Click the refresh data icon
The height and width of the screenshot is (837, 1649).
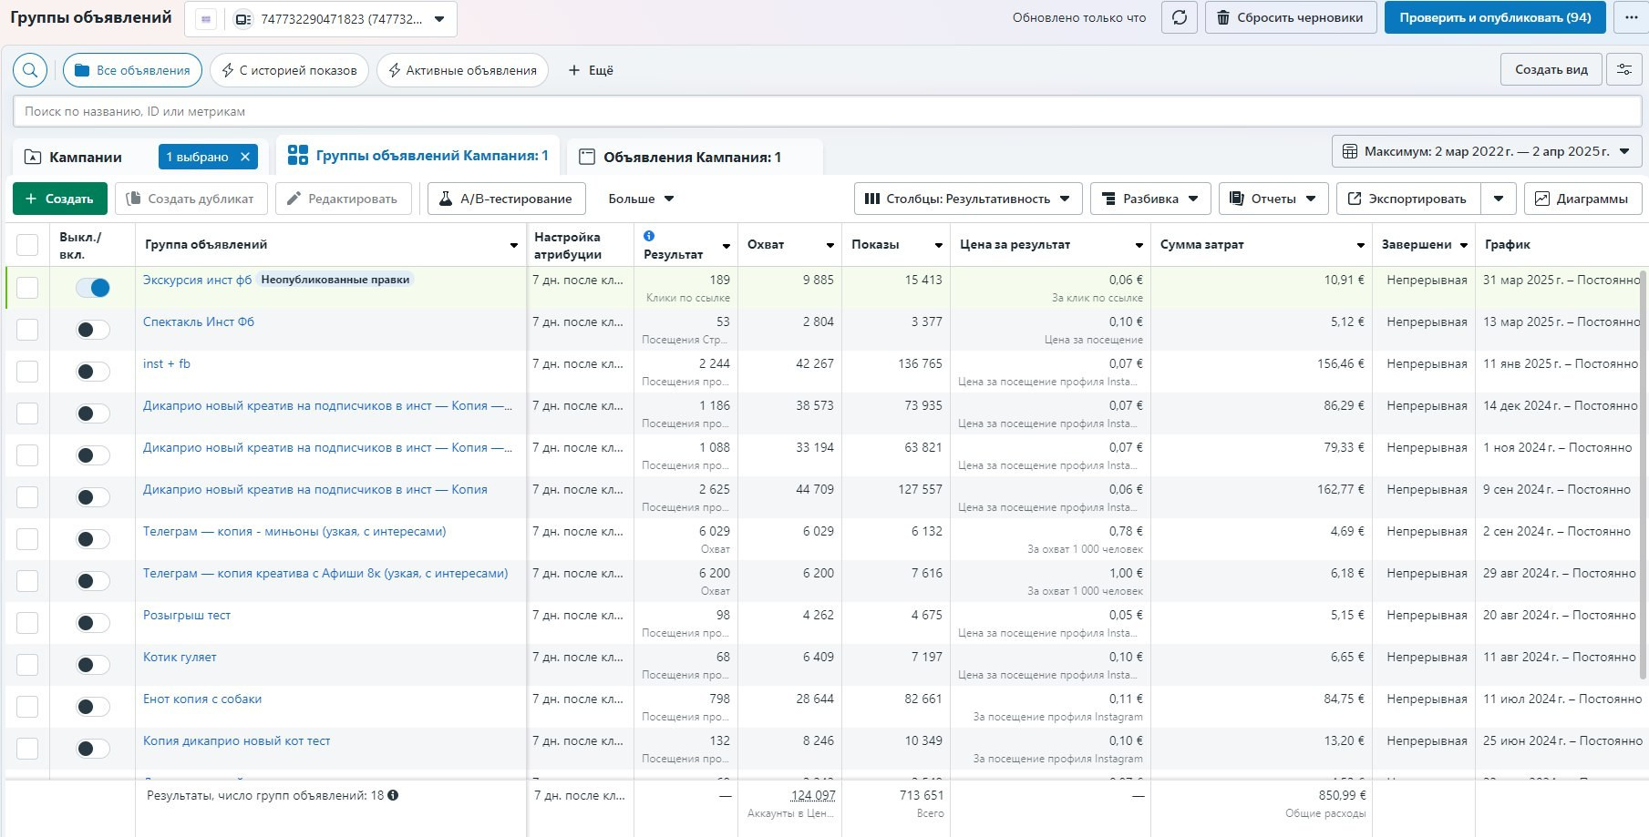coord(1179,18)
